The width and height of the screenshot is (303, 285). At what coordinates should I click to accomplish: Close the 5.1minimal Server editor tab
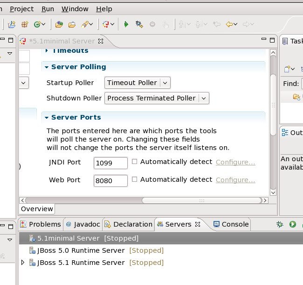(101, 41)
